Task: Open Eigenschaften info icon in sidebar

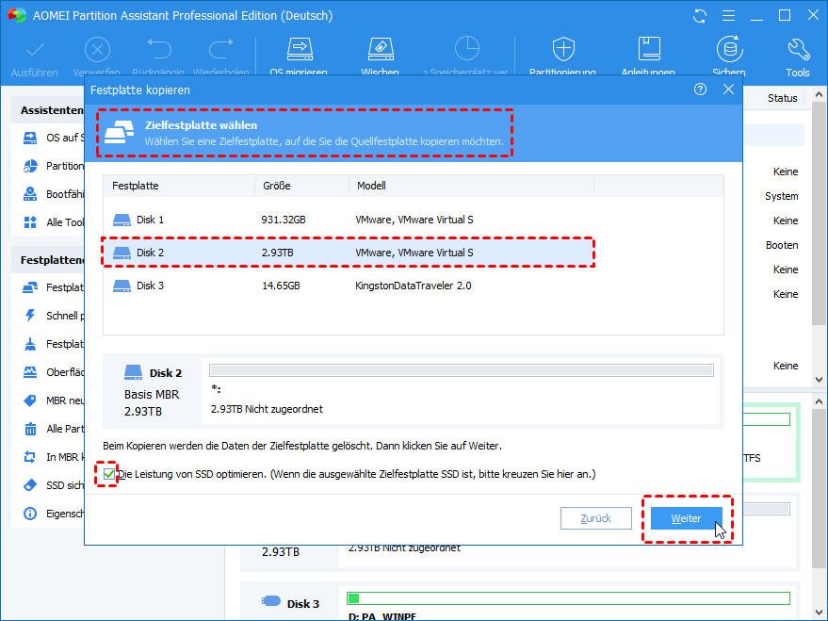Action: [30, 514]
